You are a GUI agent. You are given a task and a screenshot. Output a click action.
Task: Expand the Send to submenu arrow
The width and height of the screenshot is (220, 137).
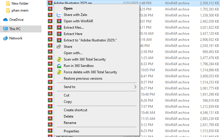[135, 87]
